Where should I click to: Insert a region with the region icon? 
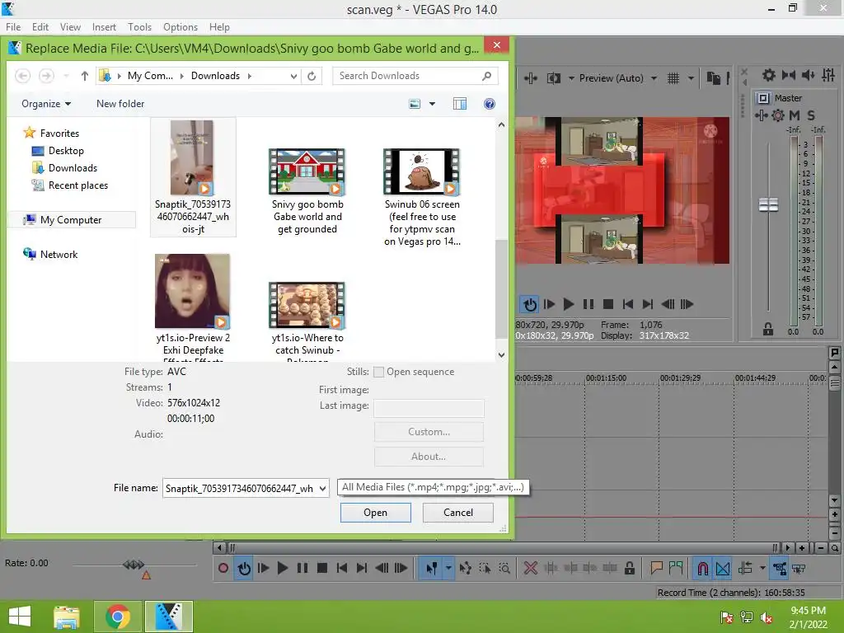point(676,568)
